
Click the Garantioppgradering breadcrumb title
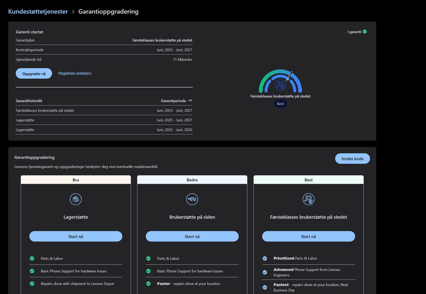point(108,12)
